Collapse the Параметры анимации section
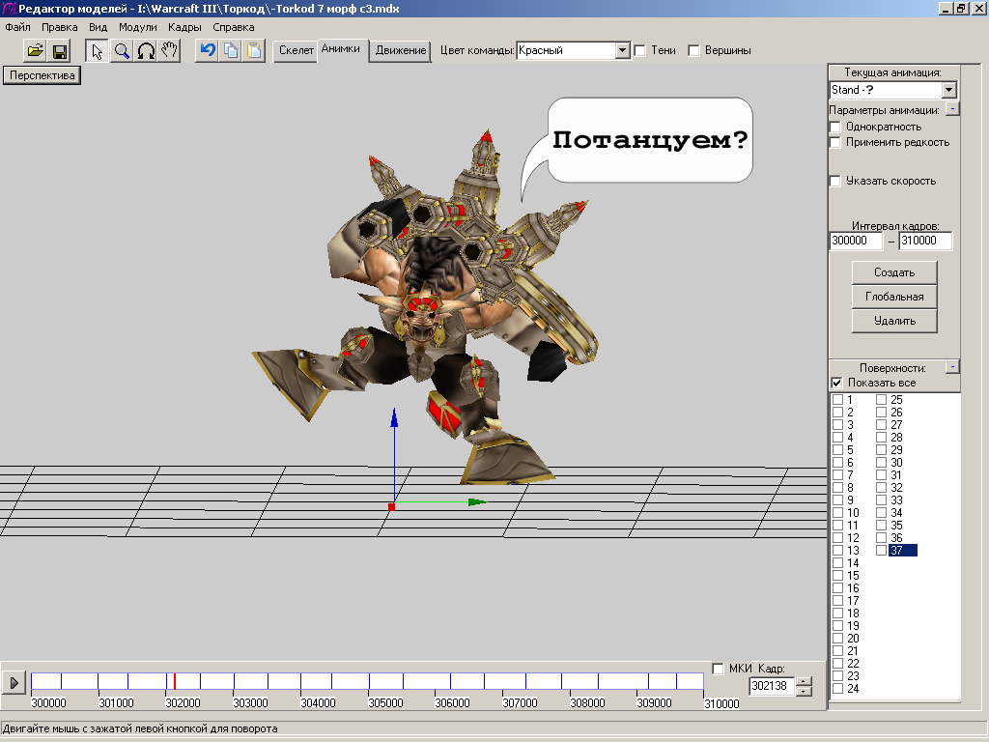This screenshot has width=989, height=742. 951,110
